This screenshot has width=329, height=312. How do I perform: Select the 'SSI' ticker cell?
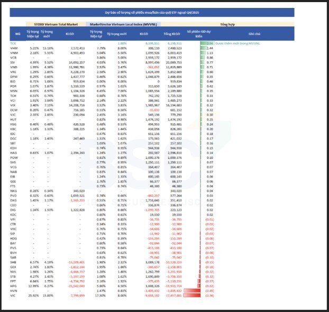pyautogui.click(x=13, y=62)
